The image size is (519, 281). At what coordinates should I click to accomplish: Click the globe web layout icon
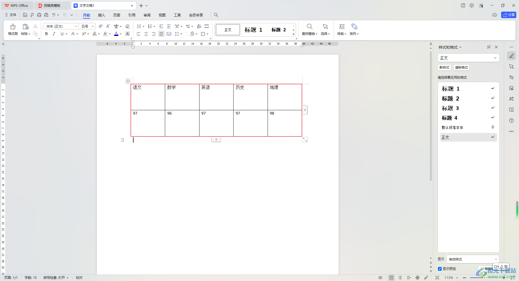(417, 277)
